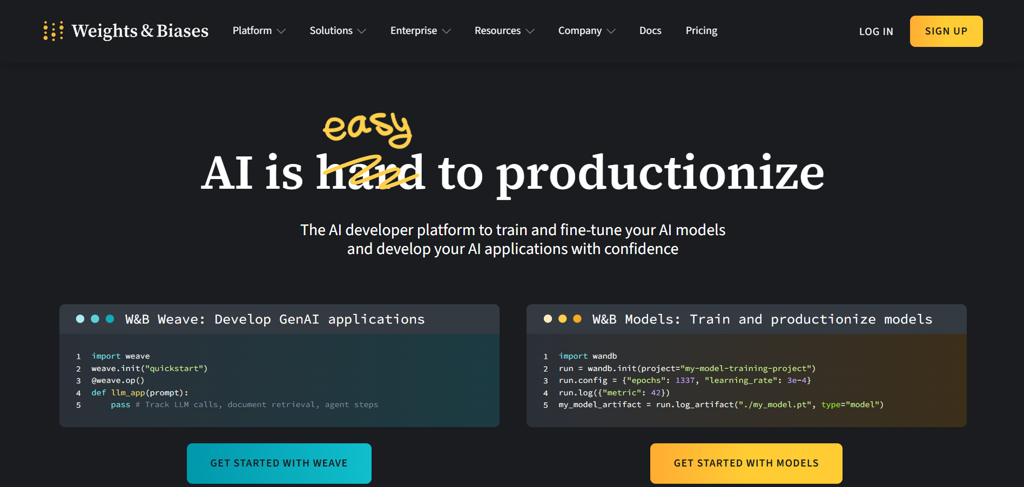Viewport: 1024px width, 487px height.
Task: Click the weave.init("quickstart") code line
Action: (150, 368)
